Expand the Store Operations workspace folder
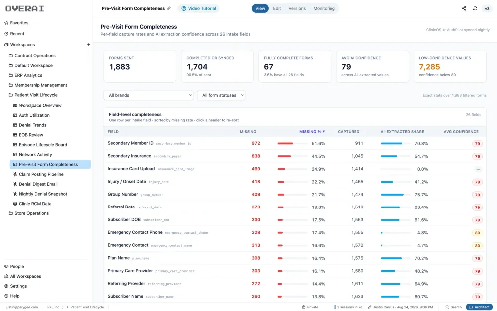 (x=28, y=213)
